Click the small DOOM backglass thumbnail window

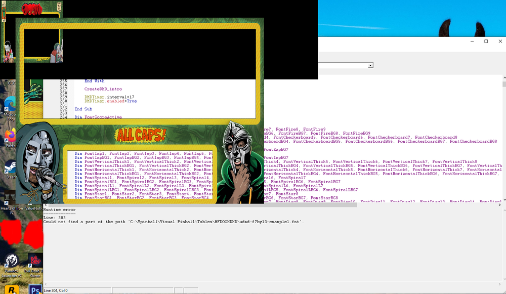pos(31,32)
